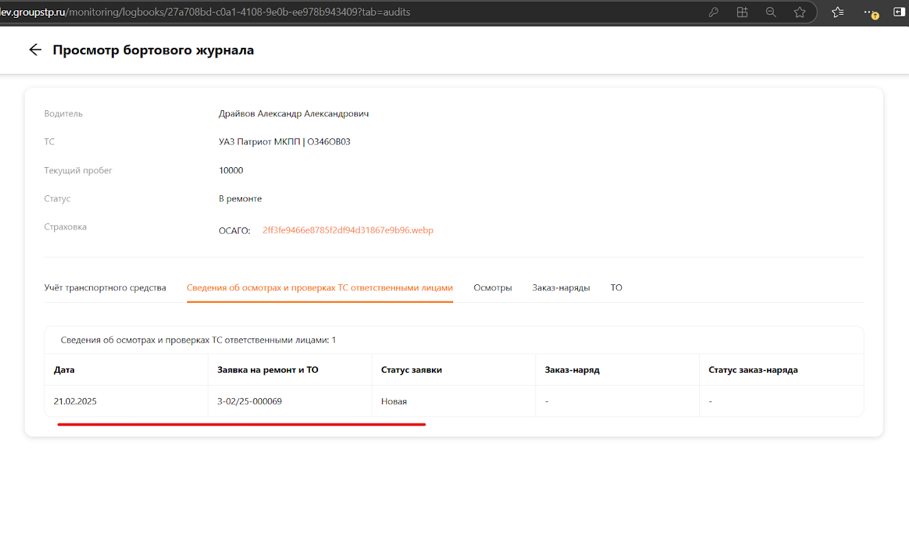Click the back arrow beside the logbook title

tap(35, 50)
